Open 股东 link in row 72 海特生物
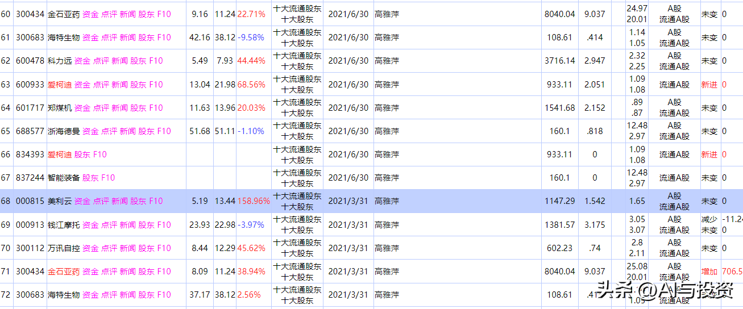Screen dimensions: 743x309 (x=146, y=294)
